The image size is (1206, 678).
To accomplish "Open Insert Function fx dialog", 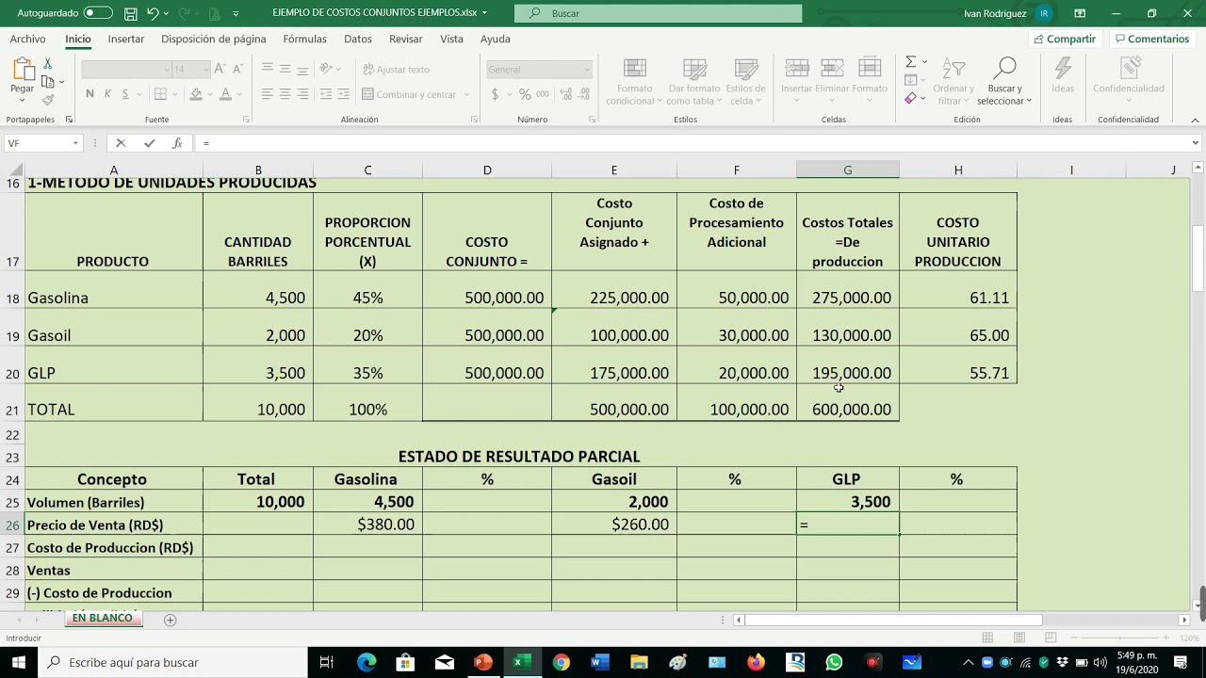I will pos(177,143).
